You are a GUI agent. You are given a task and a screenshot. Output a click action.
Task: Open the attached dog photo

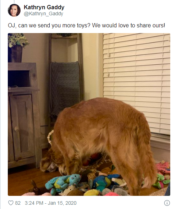tap(89, 114)
